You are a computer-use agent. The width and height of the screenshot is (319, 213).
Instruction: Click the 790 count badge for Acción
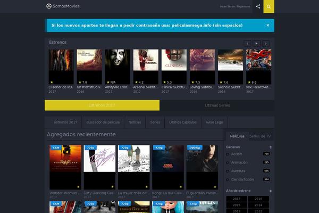tap(266, 154)
